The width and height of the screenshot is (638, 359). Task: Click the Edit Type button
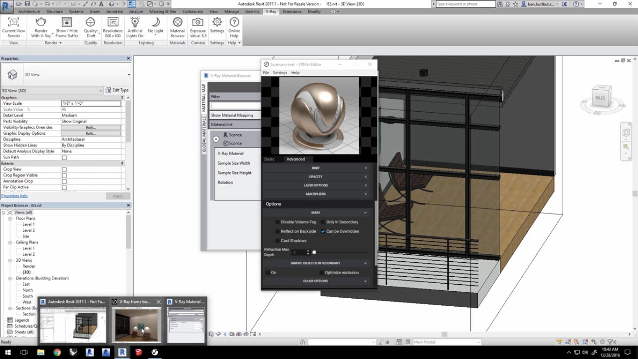coord(117,90)
